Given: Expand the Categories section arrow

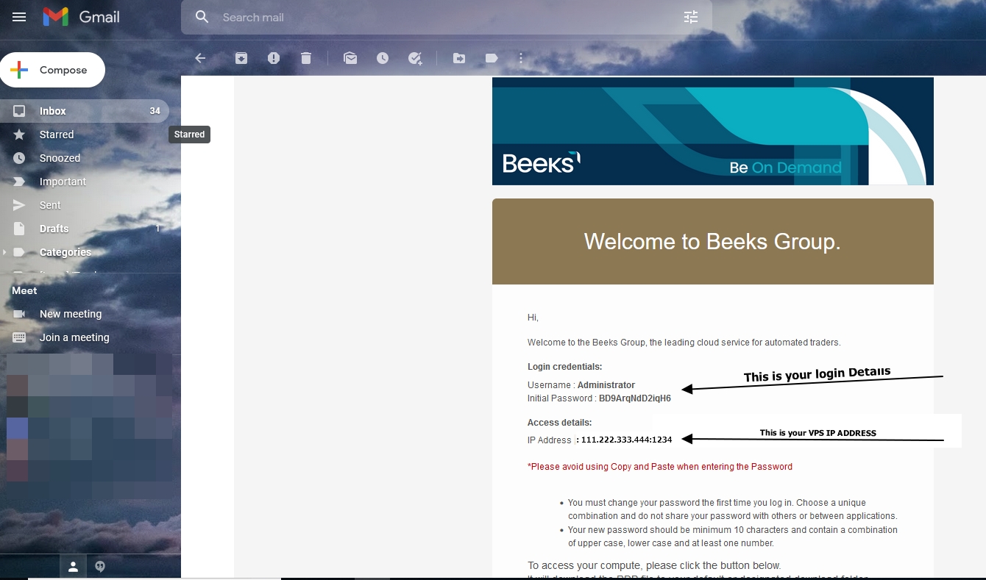Looking at the screenshot, I should (4, 252).
